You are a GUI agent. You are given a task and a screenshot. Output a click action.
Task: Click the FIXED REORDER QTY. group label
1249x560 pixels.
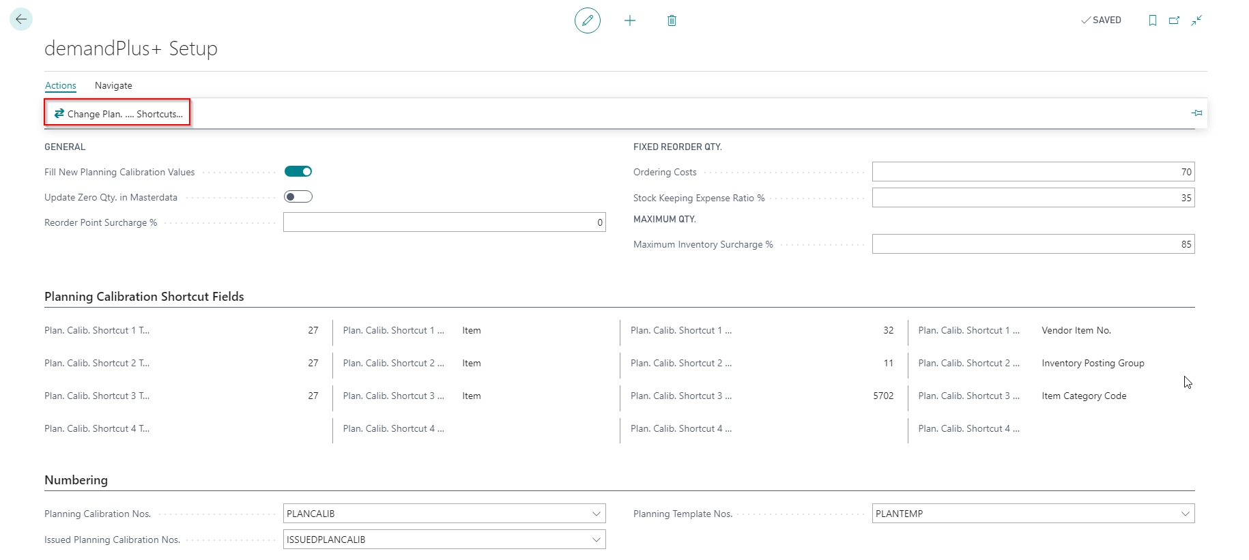(x=677, y=147)
